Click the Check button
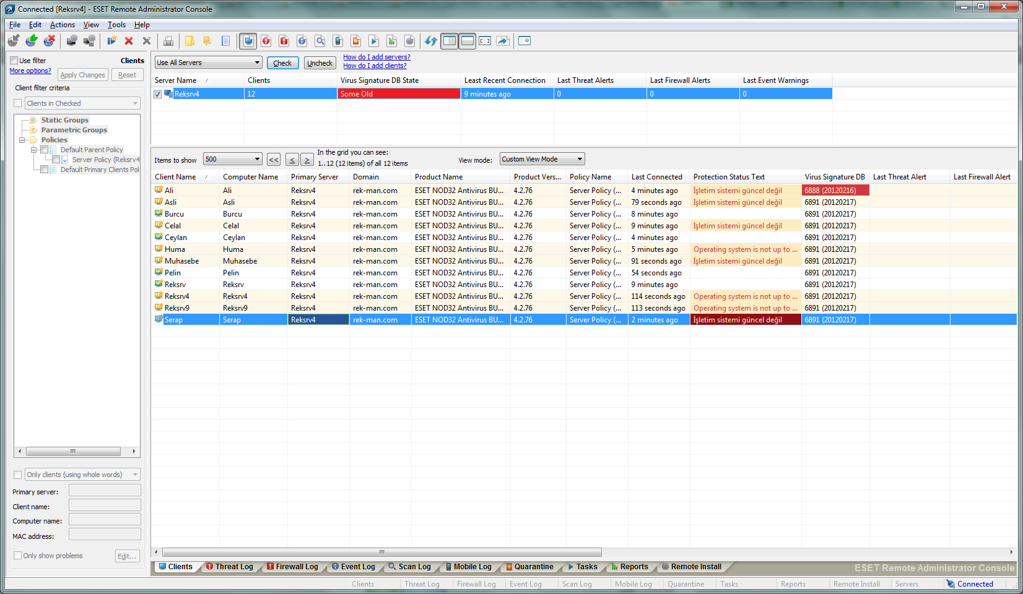 282,63
